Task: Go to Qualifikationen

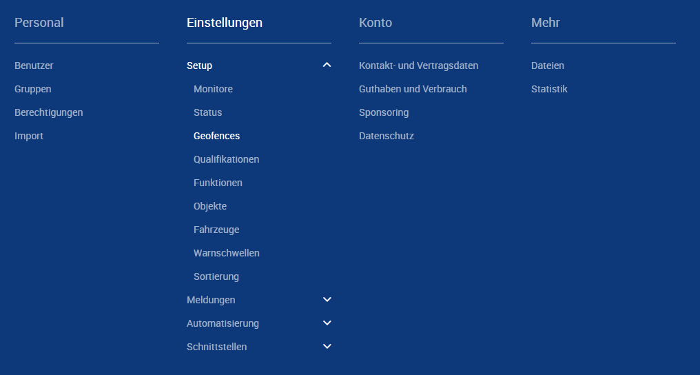Action: click(226, 159)
